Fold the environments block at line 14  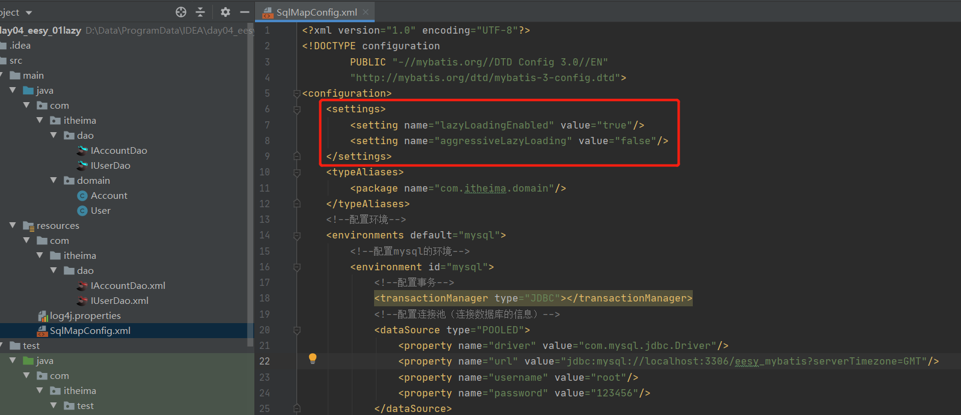click(x=297, y=235)
